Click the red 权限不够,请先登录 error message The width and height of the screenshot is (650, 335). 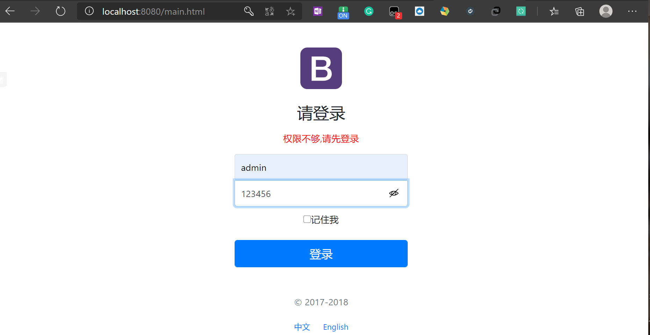point(321,139)
